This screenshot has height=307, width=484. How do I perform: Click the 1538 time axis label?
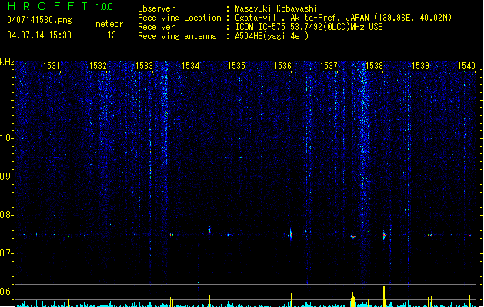coord(374,66)
